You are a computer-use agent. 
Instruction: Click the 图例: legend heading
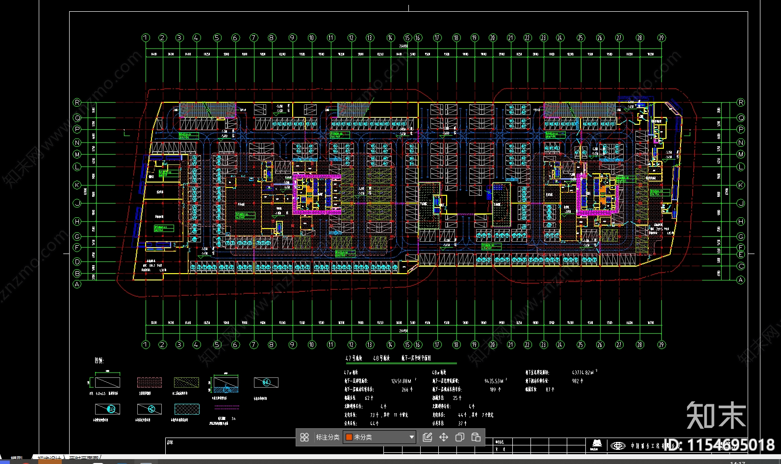click(99, 360)
